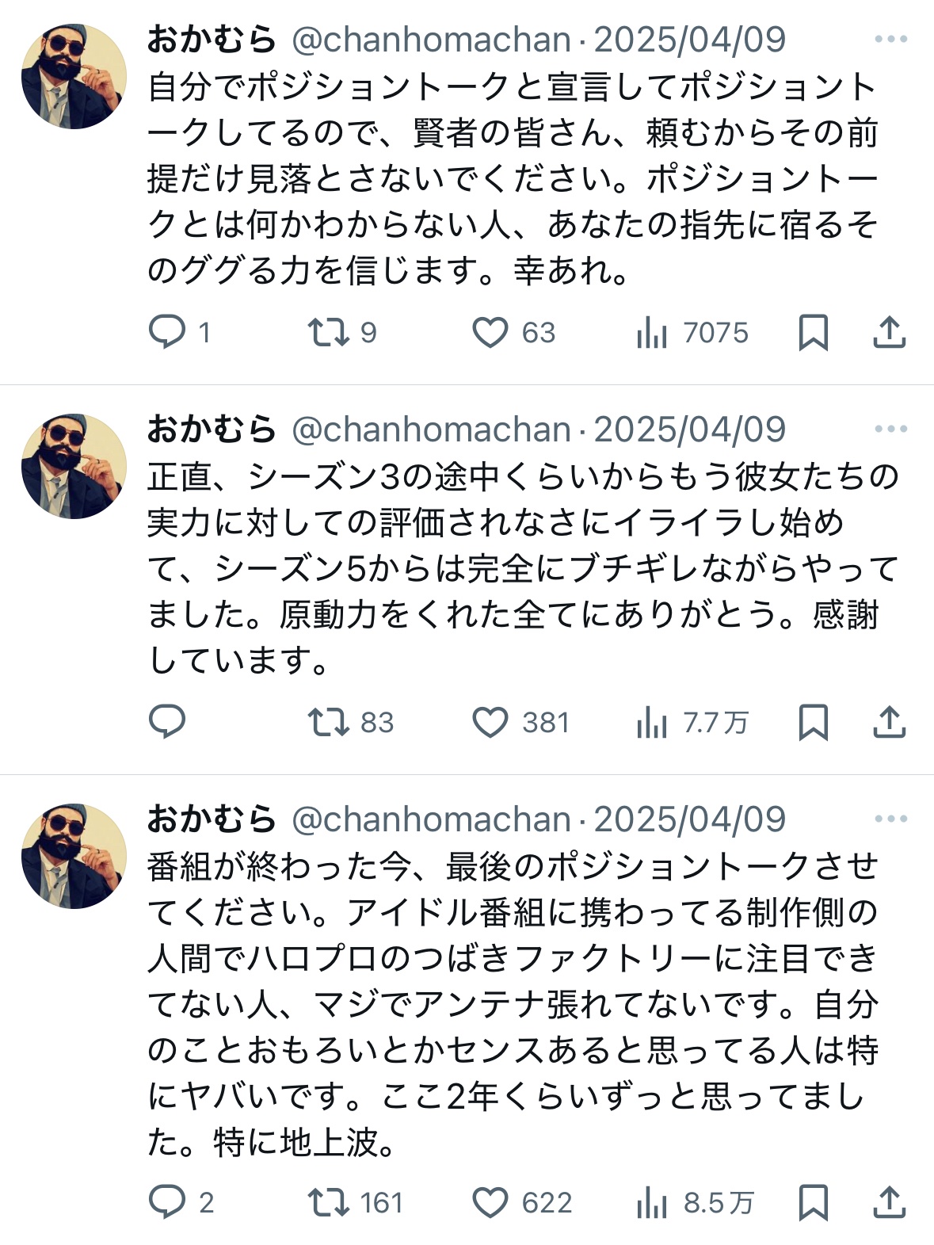Retweet the tweet with 83 retweets

329,722
